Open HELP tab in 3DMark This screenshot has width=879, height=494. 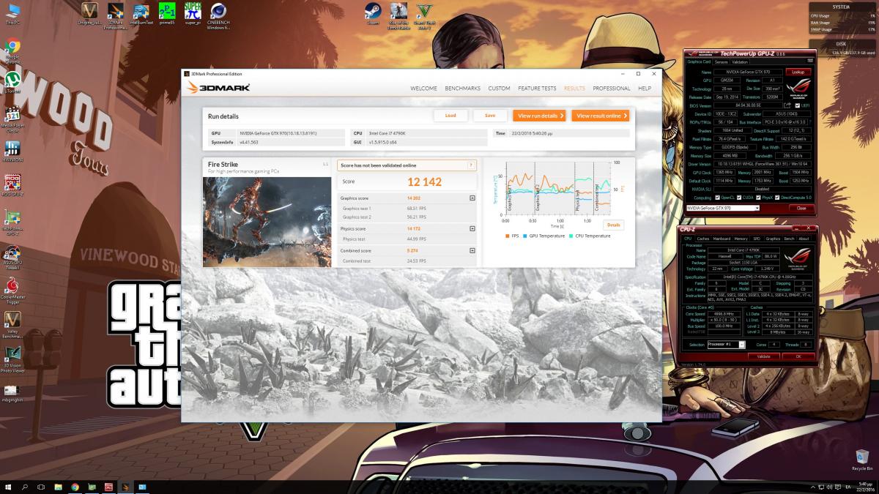pos(645,89)
